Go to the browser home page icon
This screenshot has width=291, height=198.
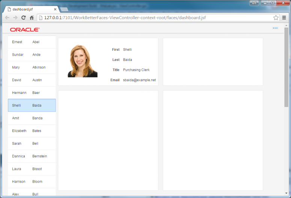(x=32, y=18)
